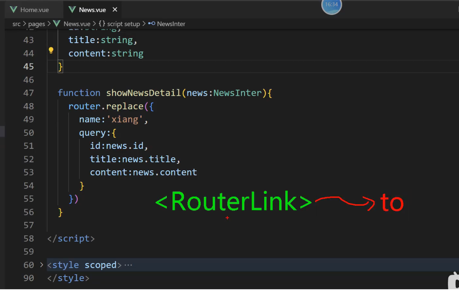
Task: Click 'title:news.title' on line 52
Action: tap(133, 159)
